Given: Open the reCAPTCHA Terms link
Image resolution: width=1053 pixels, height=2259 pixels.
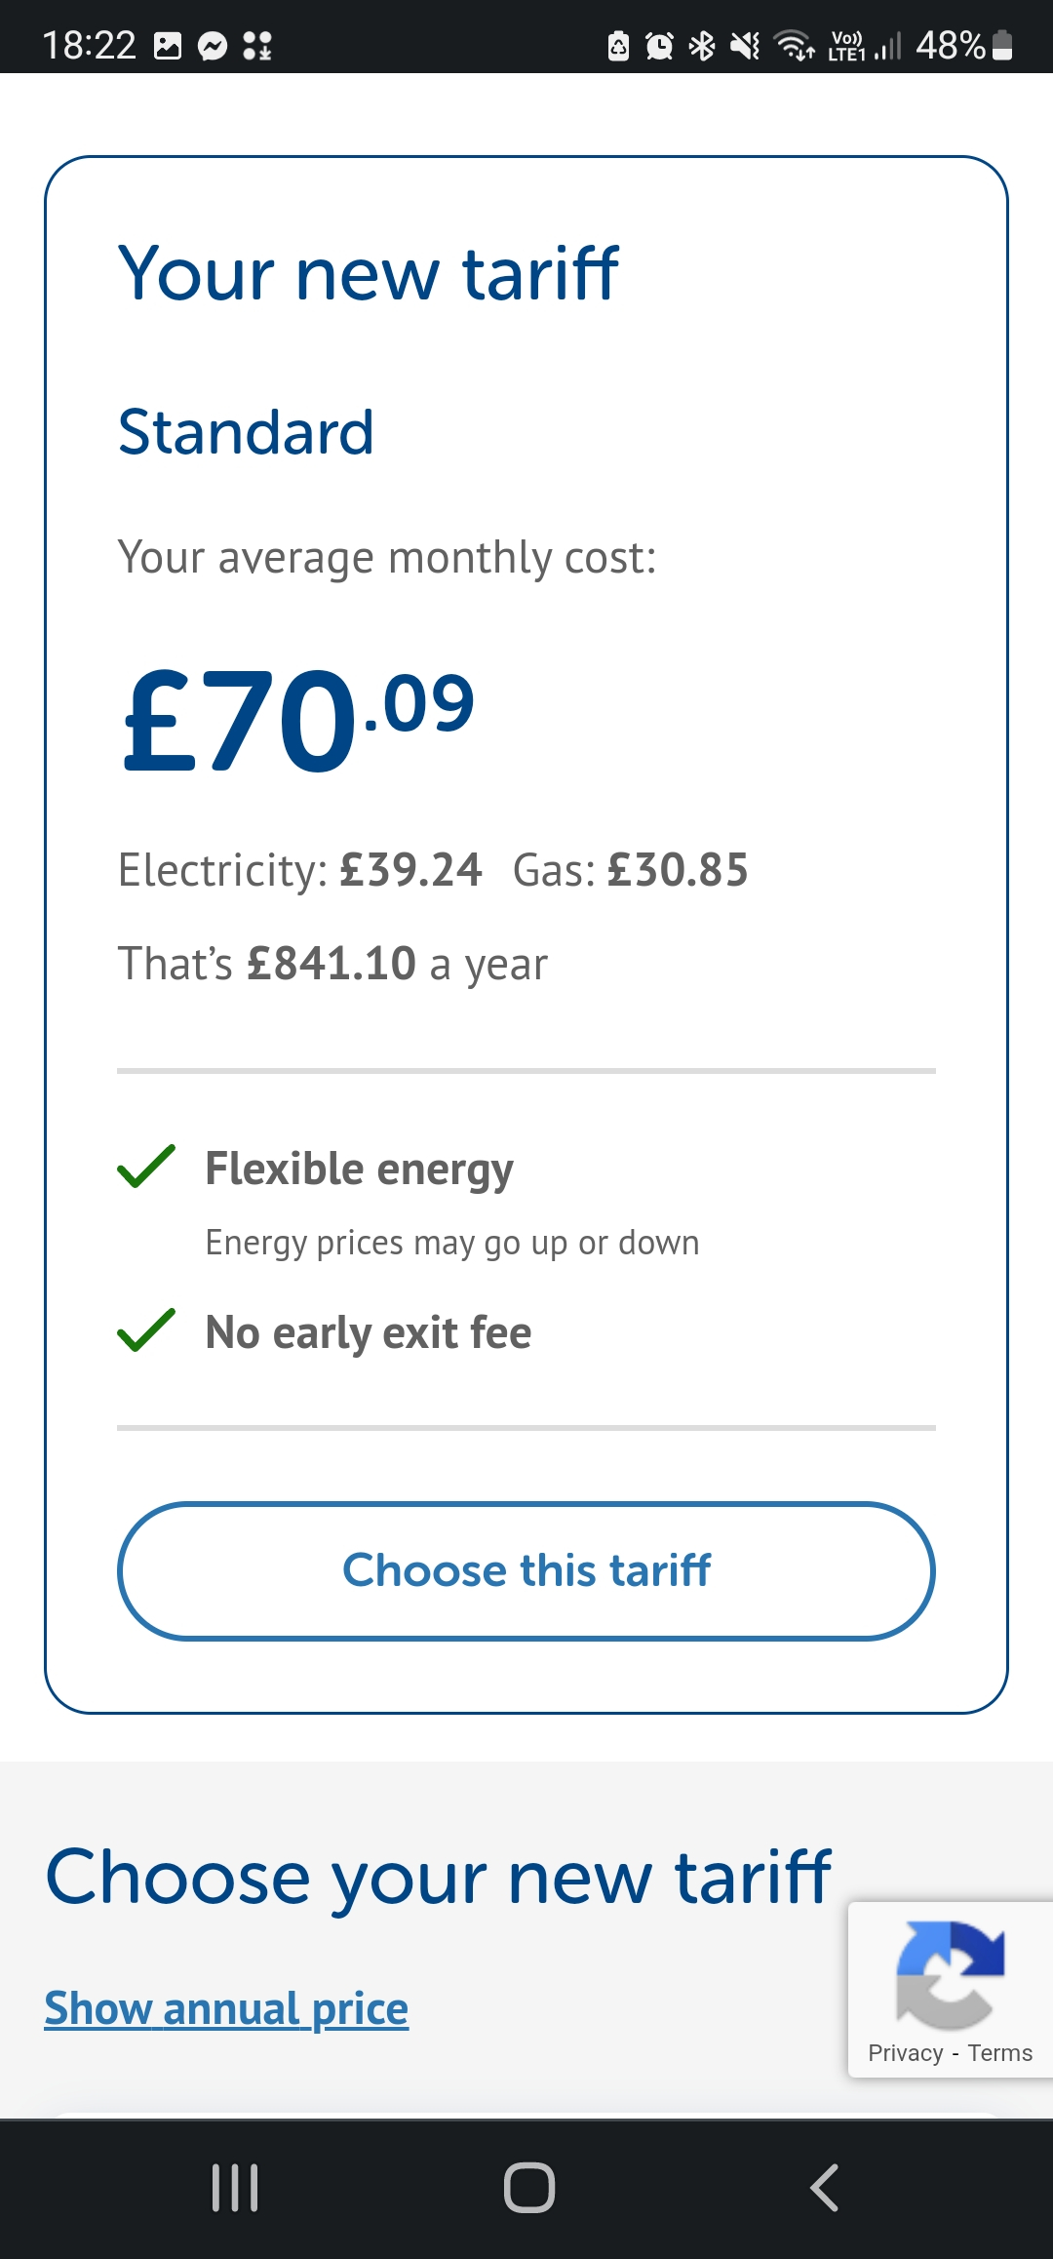Looking at the screenshot, I should [999, 2053].
